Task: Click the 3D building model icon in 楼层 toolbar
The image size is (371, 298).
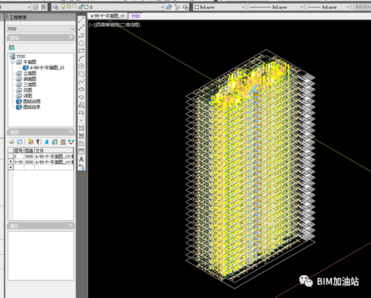Action: pyautogui.click(x=55, y=142)
